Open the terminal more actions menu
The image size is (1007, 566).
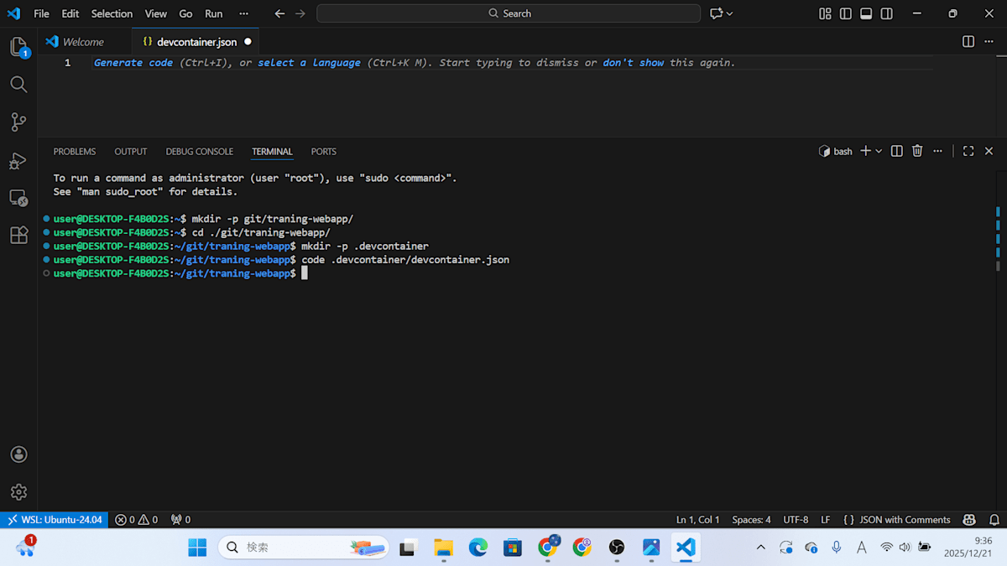937,151
